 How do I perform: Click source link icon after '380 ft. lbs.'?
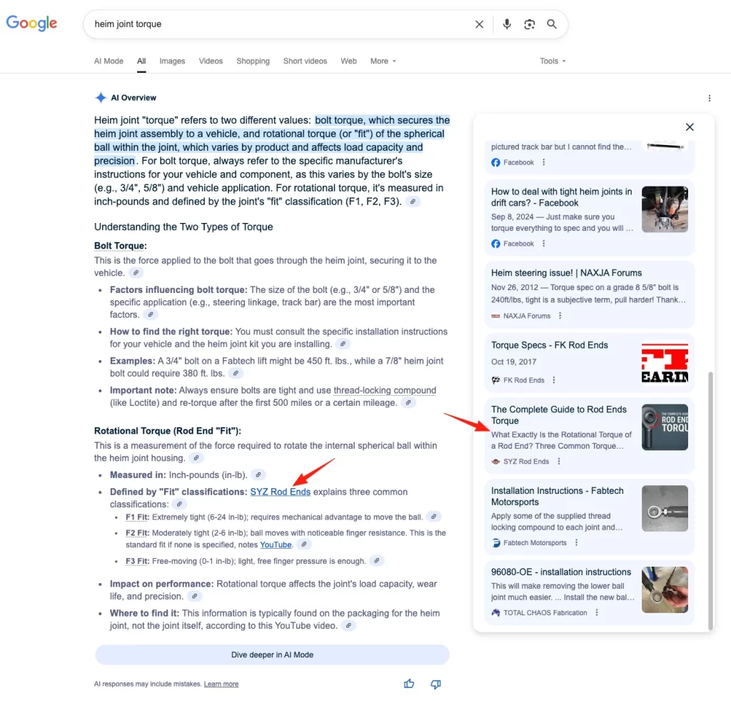click(x=236, y=374)
